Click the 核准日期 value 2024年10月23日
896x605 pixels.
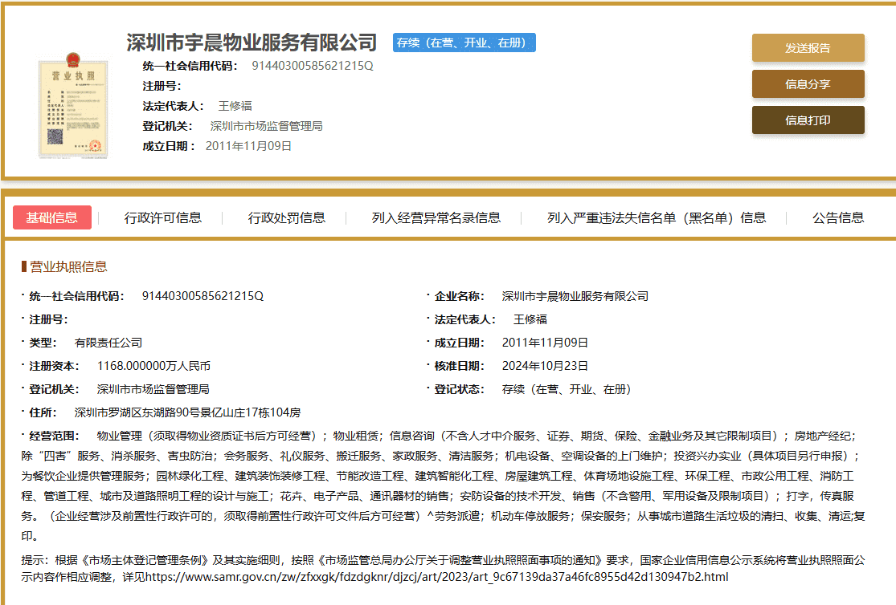[x=545, y=366]
